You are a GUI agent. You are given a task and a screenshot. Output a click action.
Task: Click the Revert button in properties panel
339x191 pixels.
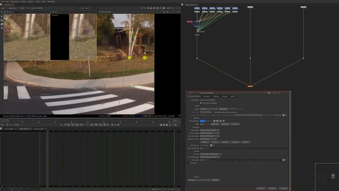point(261,188)
